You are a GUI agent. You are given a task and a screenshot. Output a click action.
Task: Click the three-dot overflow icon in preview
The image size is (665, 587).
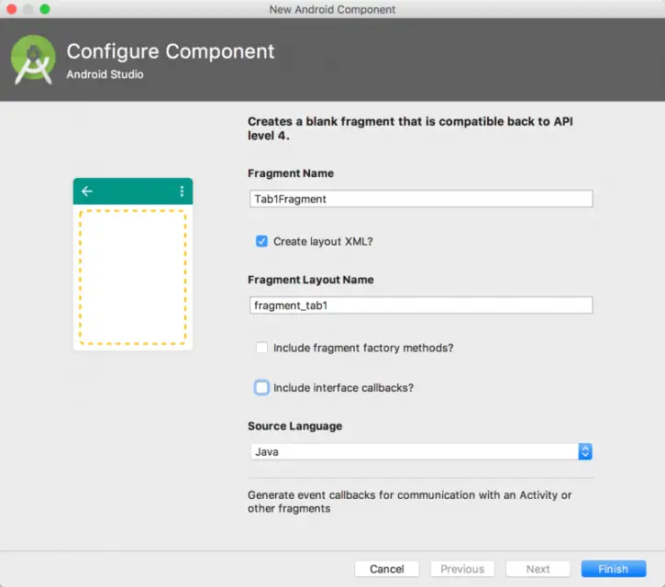coord(182,192)
